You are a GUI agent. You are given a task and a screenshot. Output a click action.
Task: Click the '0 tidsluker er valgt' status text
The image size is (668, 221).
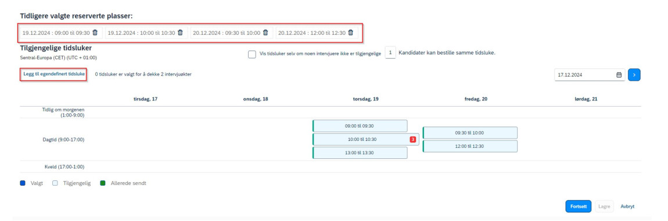[x=143, y=74]
